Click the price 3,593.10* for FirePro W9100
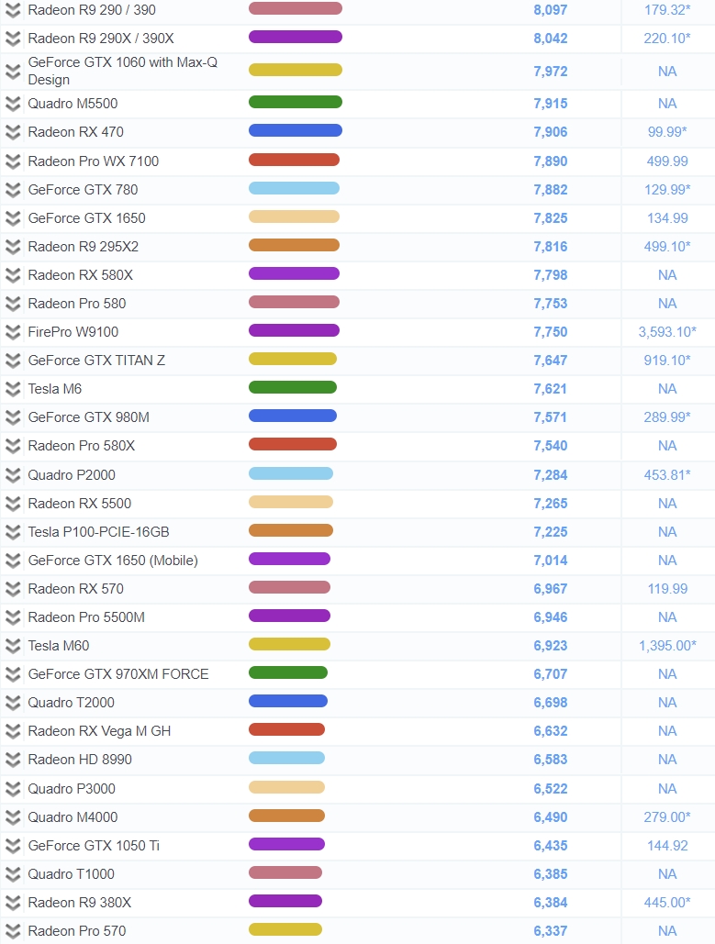Screen dimensions: 715x944 pyautogui.click(x=667, y=332)
